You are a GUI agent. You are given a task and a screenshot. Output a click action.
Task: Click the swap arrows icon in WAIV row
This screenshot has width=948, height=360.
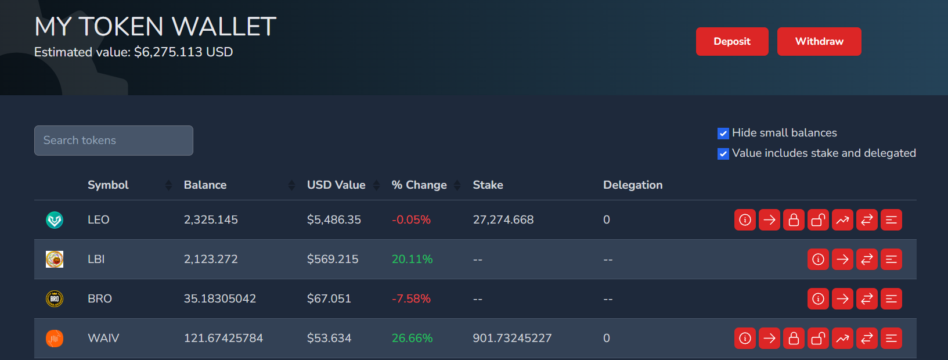(x=867, y=339)
